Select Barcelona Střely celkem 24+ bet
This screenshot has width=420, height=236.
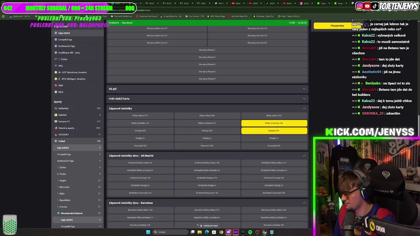point(274,210)
